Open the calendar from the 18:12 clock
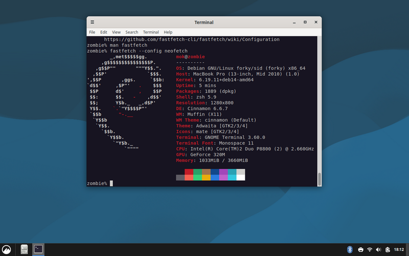This screenshot has height=256, width=409. click(399, 250)
